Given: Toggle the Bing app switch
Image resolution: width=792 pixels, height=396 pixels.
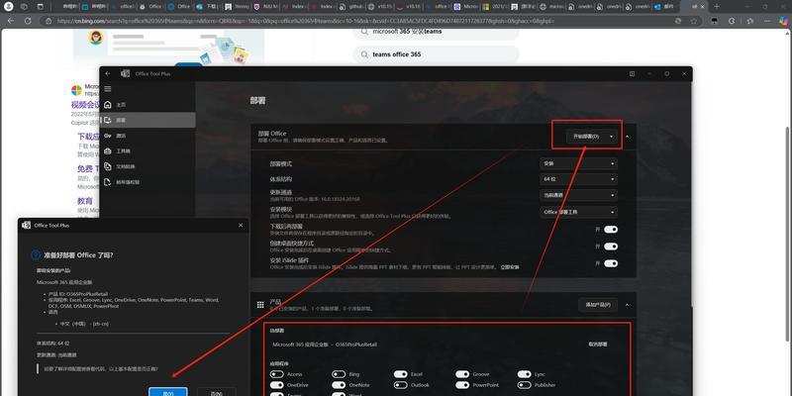Looking at the screenshot, I should 339,374.
